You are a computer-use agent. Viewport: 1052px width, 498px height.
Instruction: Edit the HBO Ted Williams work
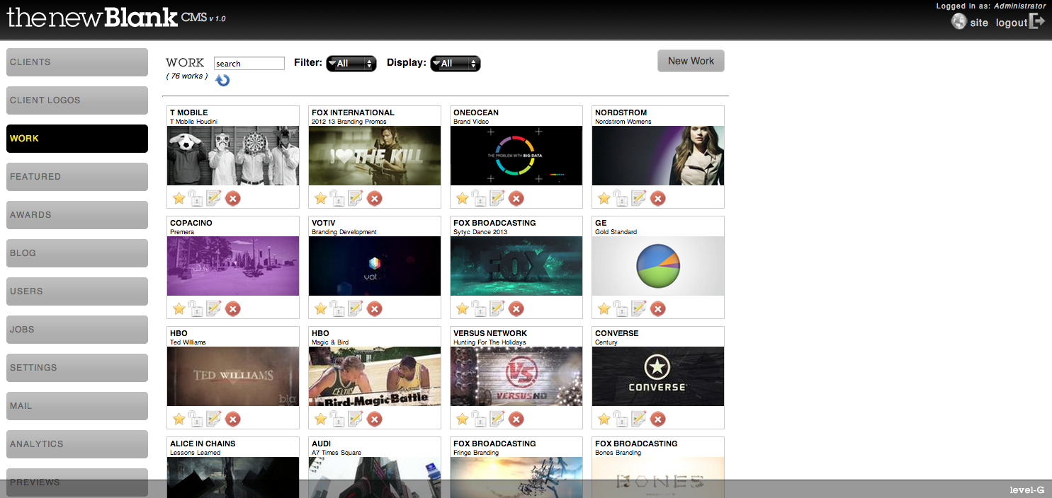point(214,419)
